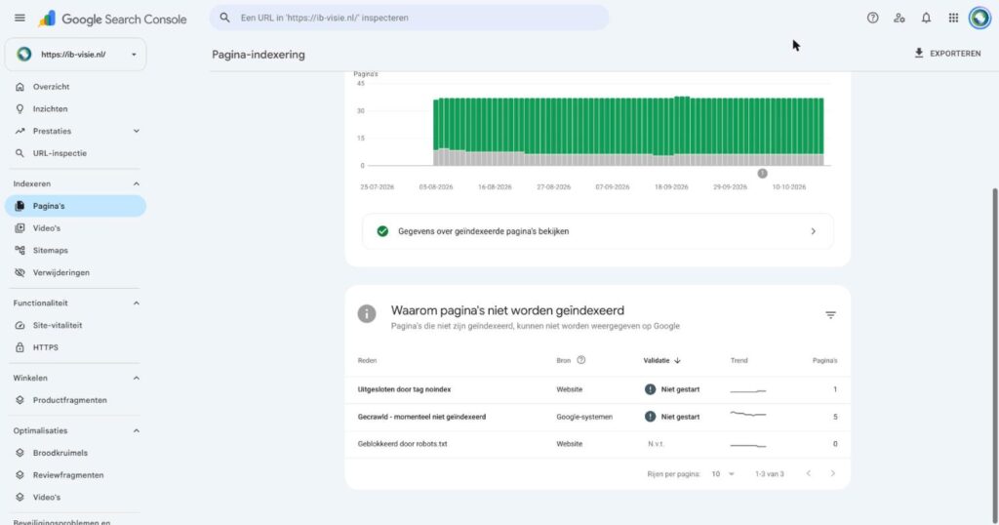Open Productfragmenten in sidebar
The image size is (999, 525).
click(x=70, y=400)
